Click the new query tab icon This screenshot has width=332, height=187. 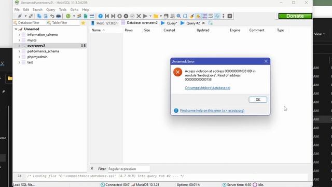pyautogui.click(x=210, y=23)
